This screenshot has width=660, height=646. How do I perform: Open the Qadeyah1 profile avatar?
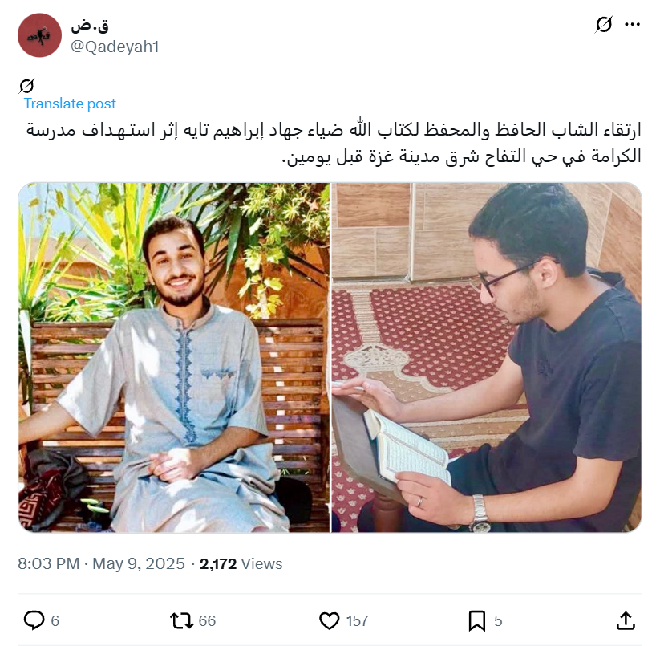[39, 35]
